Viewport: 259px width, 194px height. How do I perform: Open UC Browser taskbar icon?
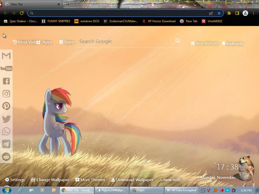pos(54,190)
